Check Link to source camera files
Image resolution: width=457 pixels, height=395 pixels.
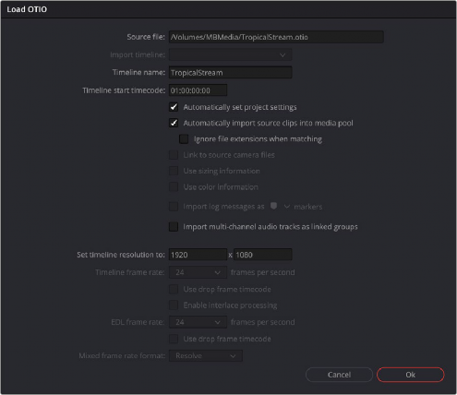(x=174, y=155)
